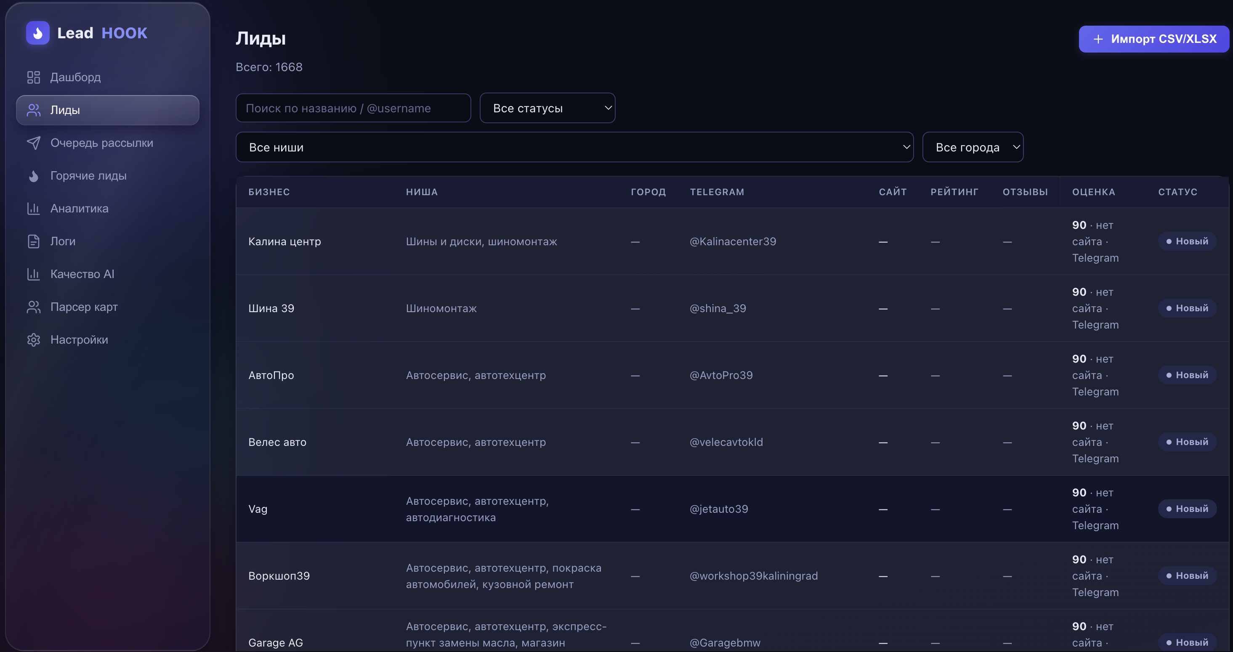Select the АвтоПро business name
The image size is (1233, 652).
tap(271, 376)
